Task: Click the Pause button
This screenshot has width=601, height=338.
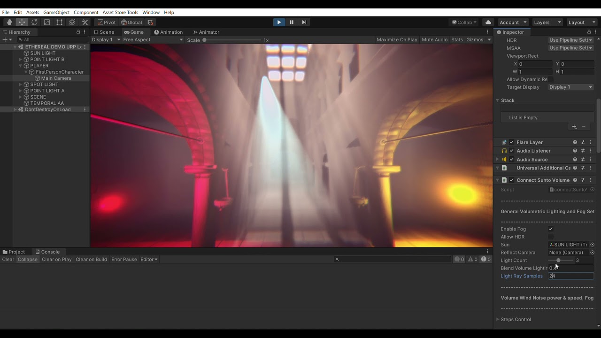Action: pos(292,22)
